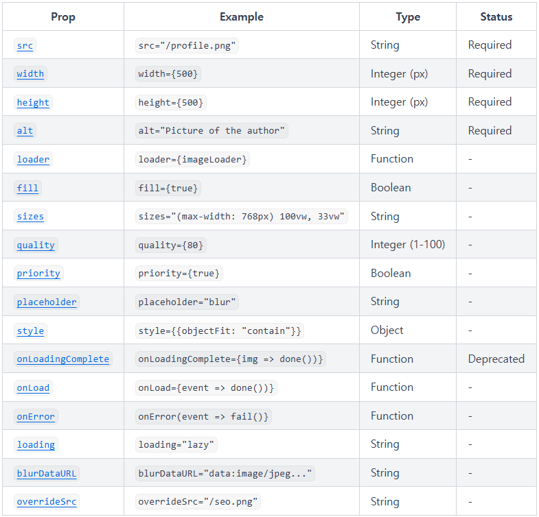
Task: Open the loading prop link
Action: [36, 445]
